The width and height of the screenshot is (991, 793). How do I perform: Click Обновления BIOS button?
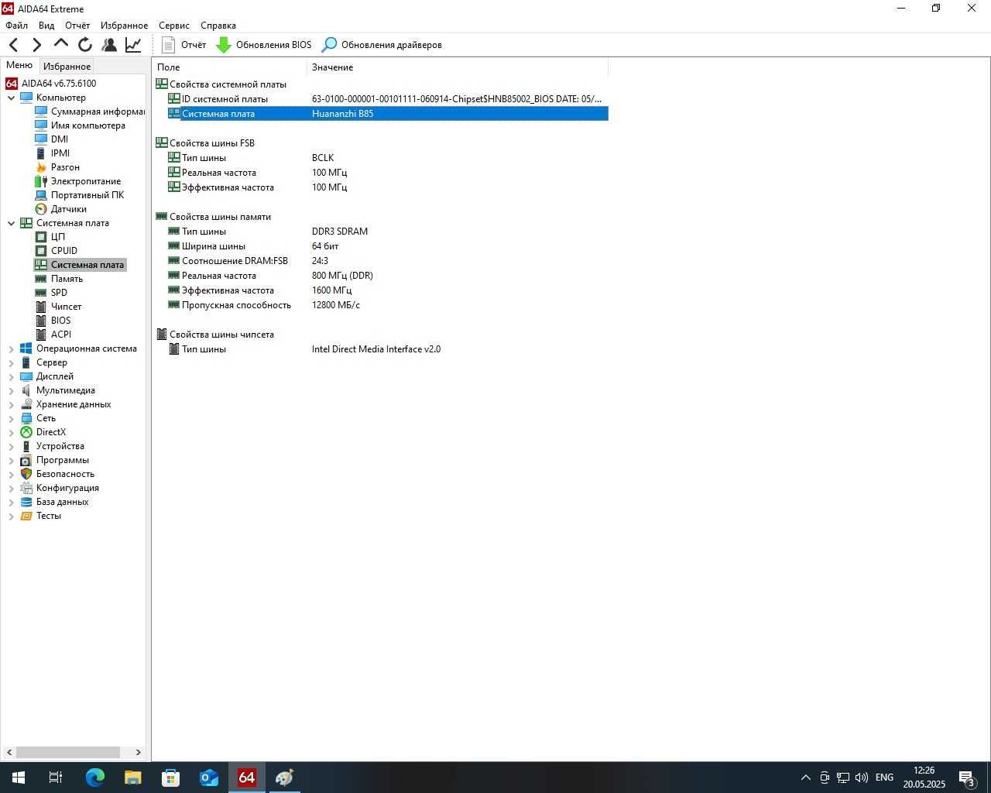click(264, 45)
